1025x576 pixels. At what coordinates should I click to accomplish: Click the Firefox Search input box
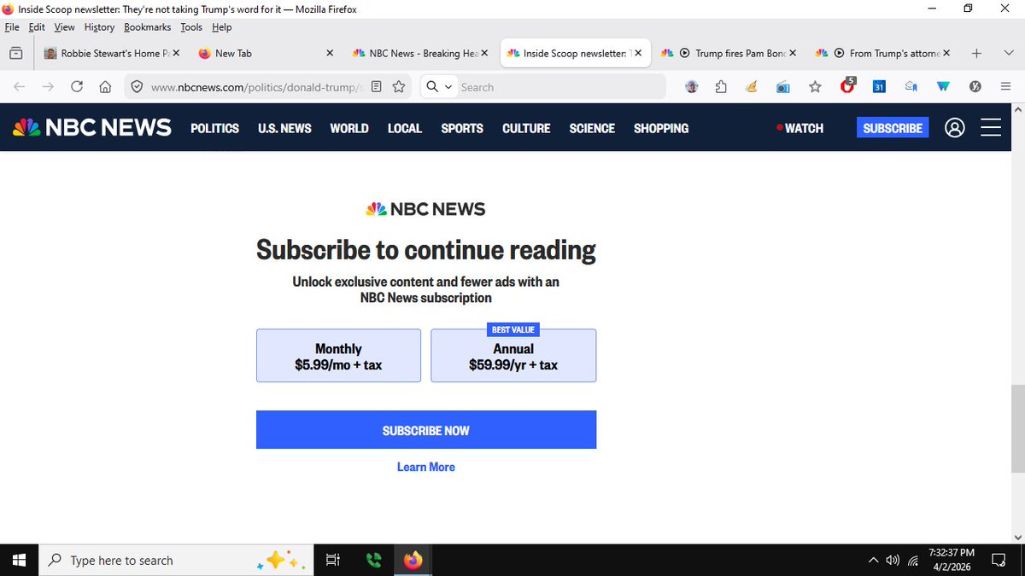coord(559,87)
